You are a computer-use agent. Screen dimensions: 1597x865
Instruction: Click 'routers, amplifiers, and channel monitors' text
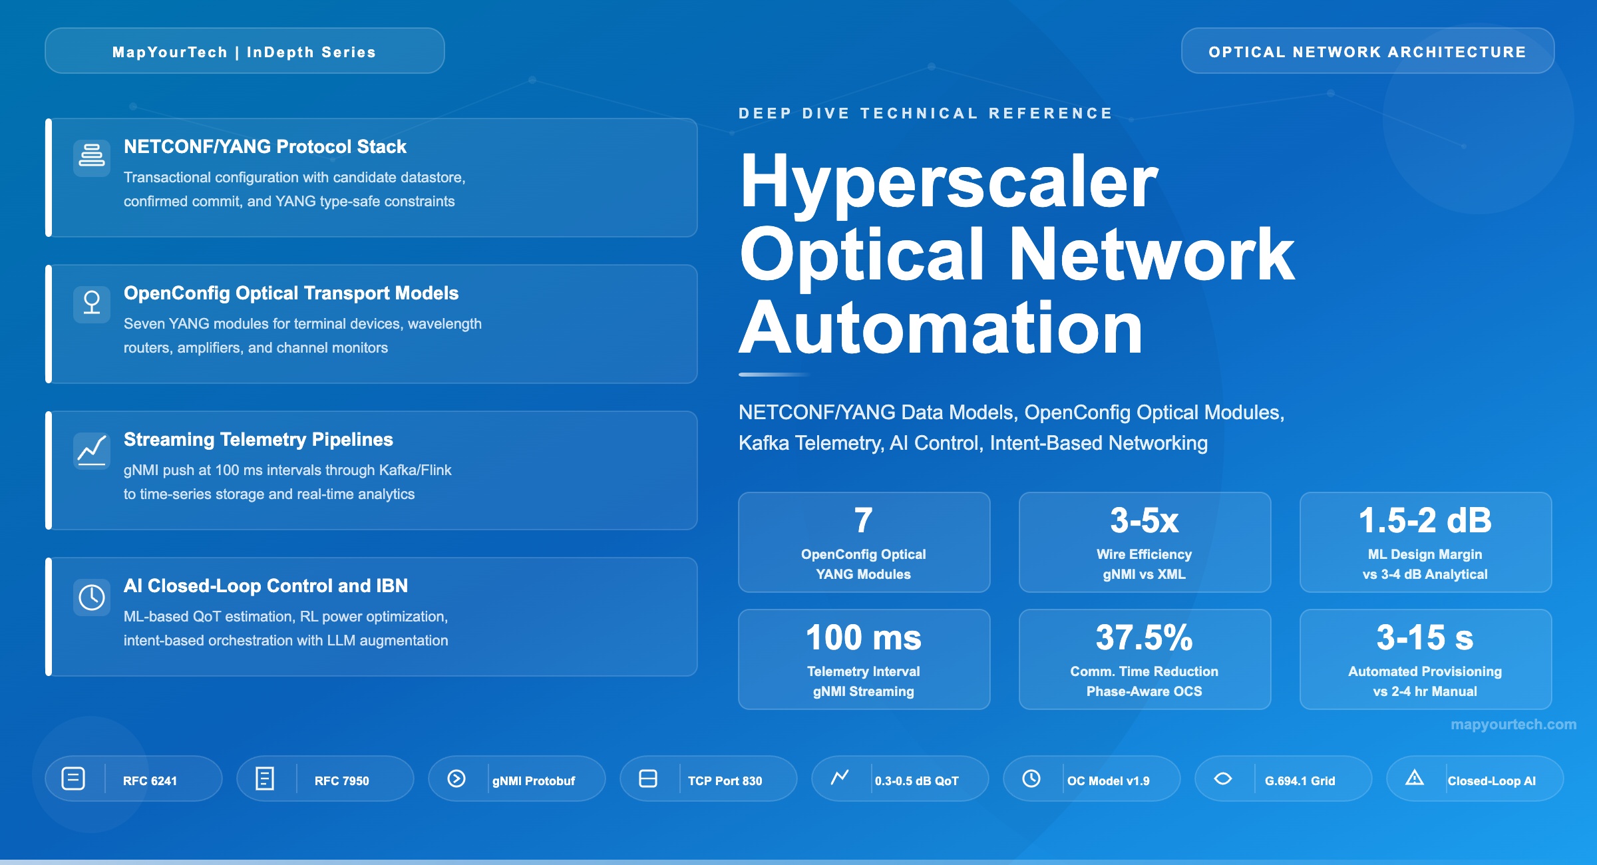tap(256, 348)
